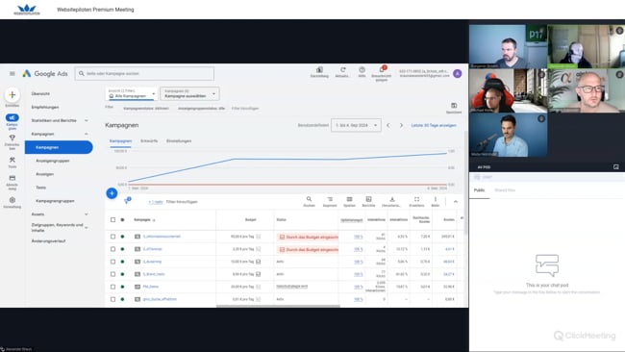Viewport: 625px width, 352px height.
Task: Pop out the AV pod icon
Action: tap(616, 167)
